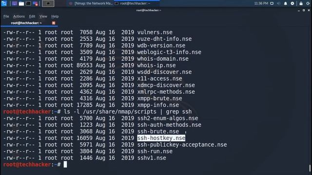Lock the screen with padlock icon

[x=301, y=3]
